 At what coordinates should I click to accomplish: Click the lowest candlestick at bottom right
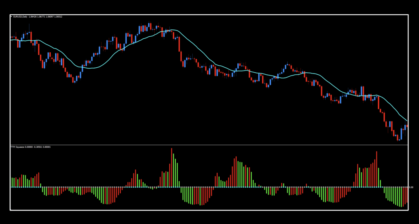pyautogui.click(x=399, y=138)
